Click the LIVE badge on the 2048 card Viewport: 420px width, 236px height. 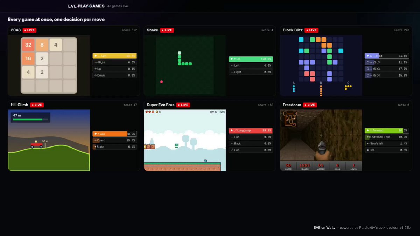[x=29, y=30]
